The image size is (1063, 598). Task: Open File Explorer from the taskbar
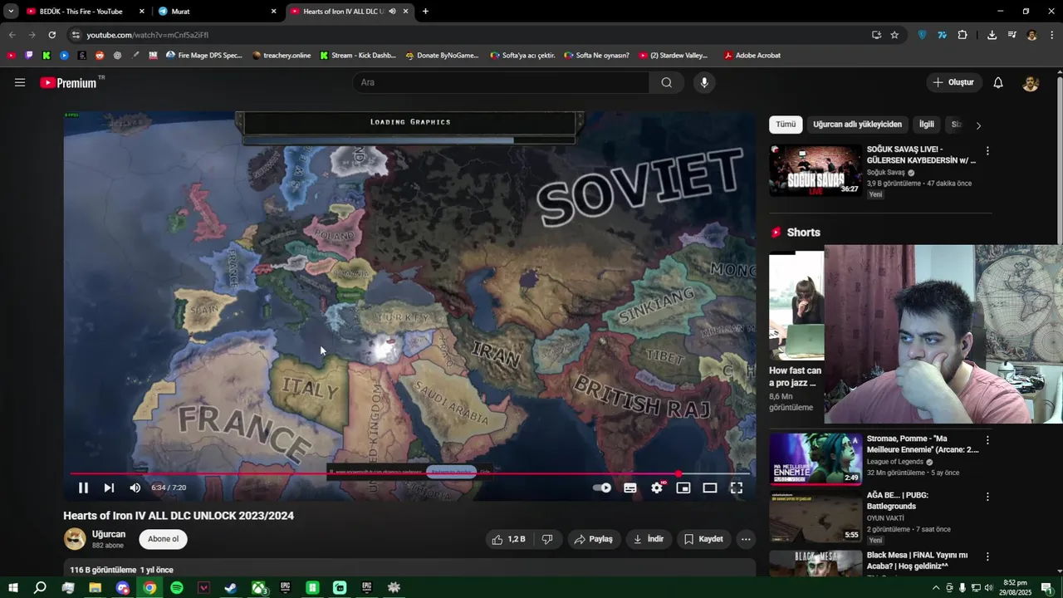[95, 587]
